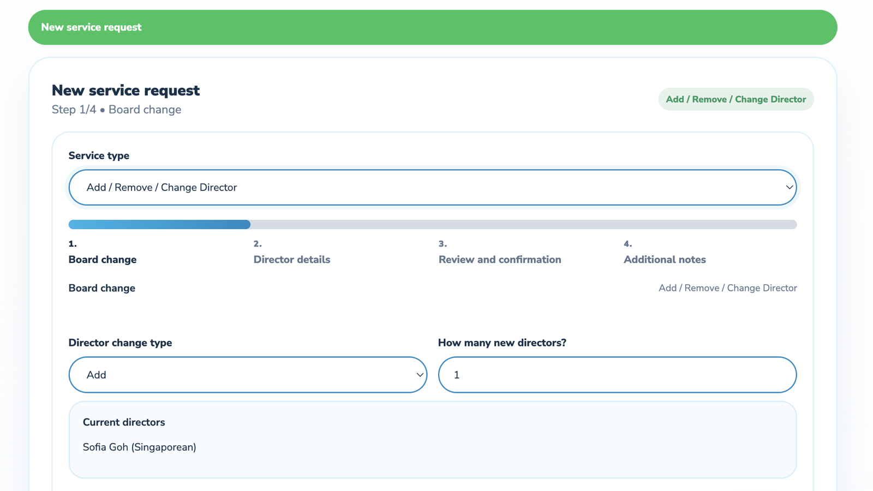Viewport: 873px width, 491px height.
Task: Click the 'New service request' page heading
Action: 125,90
